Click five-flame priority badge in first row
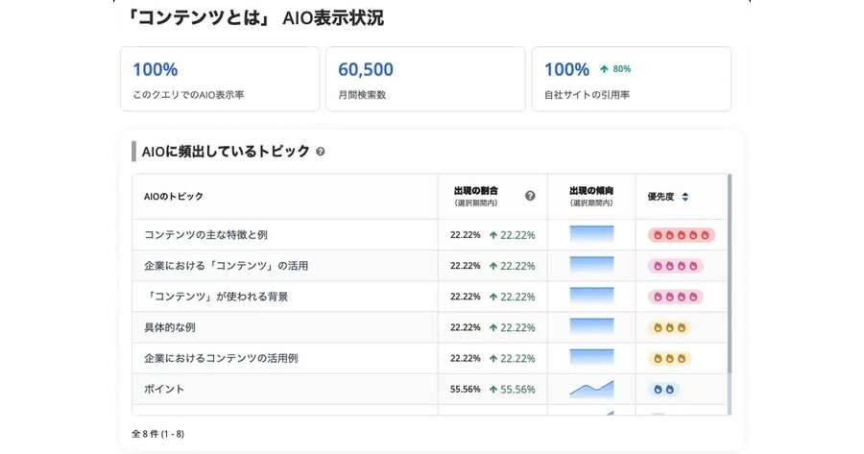This screenshot has height=454, width=864. 681,235
